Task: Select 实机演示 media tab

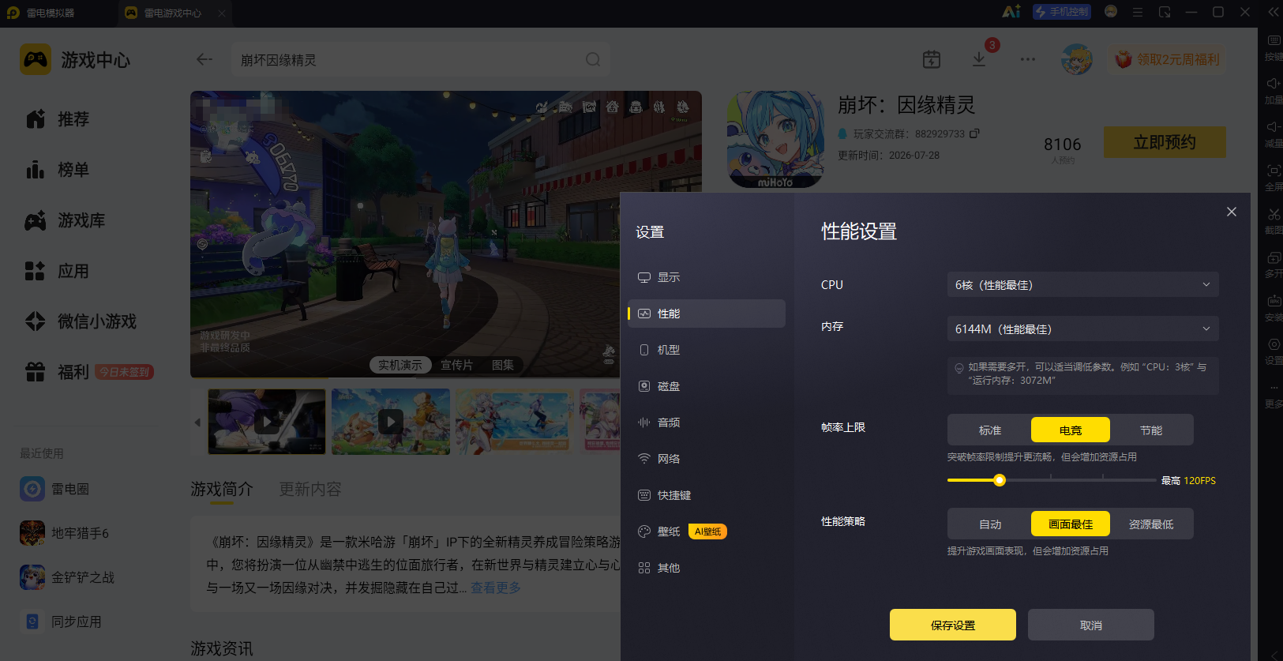Action: [400, 365]
